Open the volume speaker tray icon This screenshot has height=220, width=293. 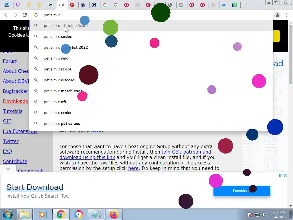tap(264, 215)
